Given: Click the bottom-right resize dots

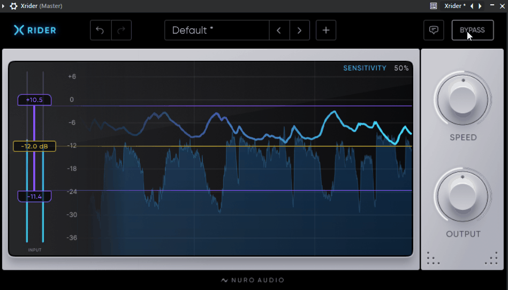Looking at the screenshot, I should click(x=491, y=258).
